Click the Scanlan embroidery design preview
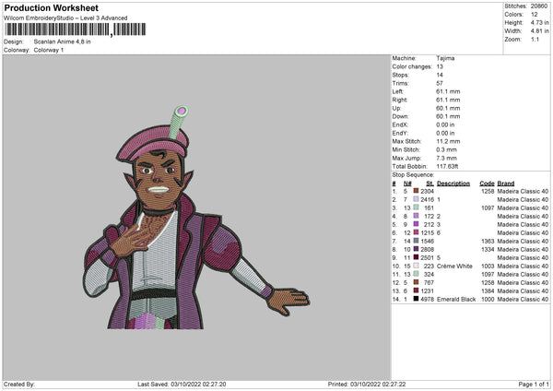The height and width of the screenshot is (391, 553). click(x=196, y=218)
